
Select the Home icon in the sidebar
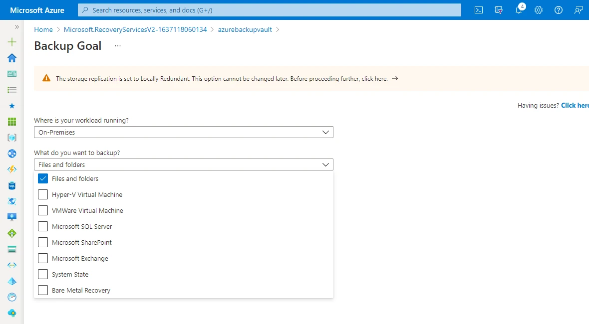[x=11, y=58]
